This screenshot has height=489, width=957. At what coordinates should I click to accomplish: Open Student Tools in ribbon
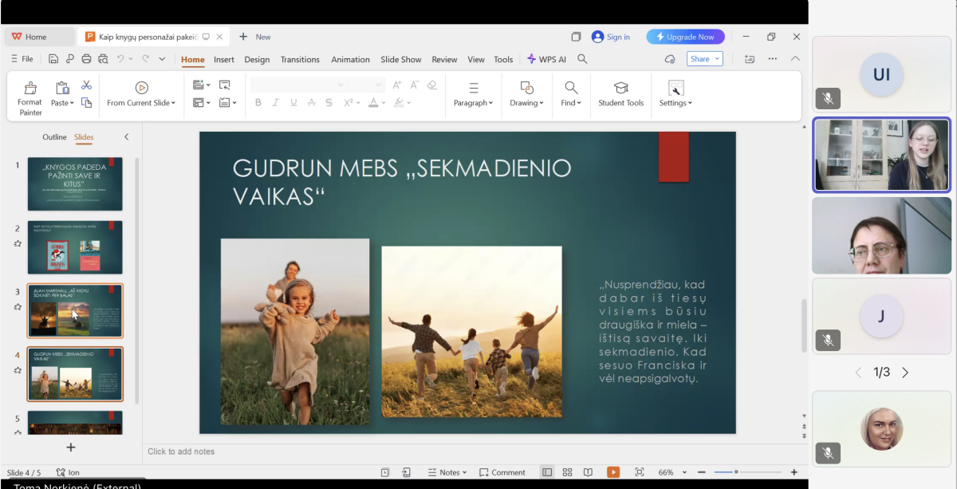(x=620, y=94)
